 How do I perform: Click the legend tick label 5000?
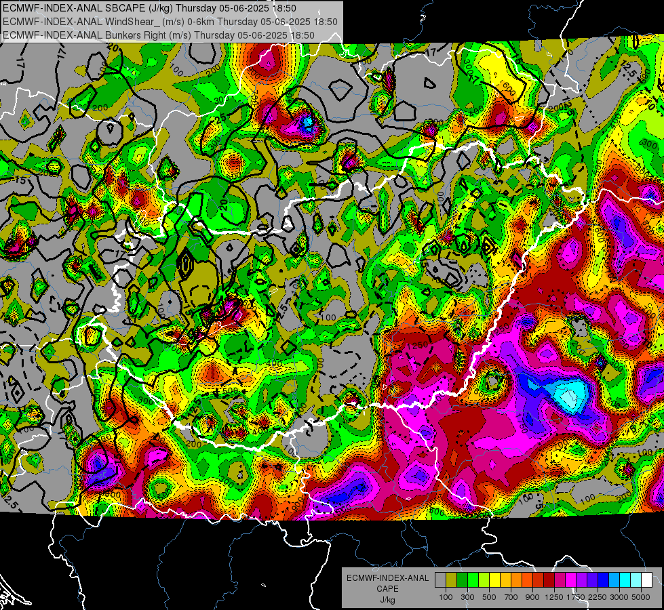(641, 597)
